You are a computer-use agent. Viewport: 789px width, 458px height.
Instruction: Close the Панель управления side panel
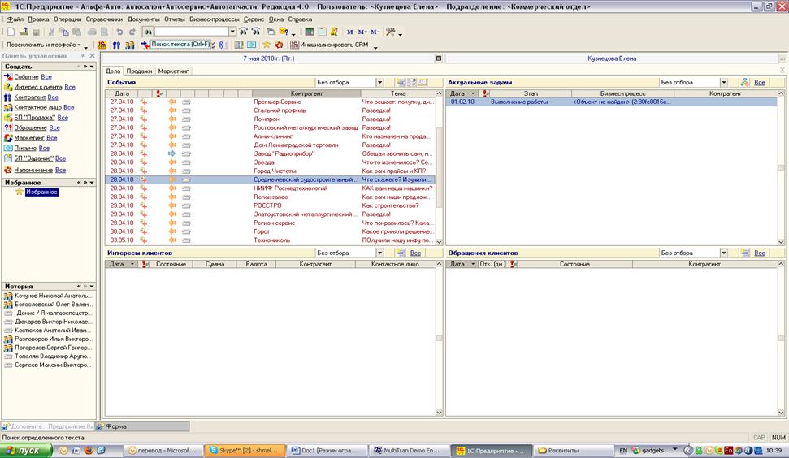[93, 56]
